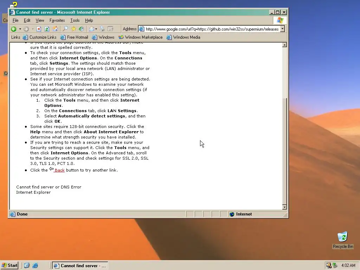
Task: Click the second system tray icon
Action: (335, 265)
